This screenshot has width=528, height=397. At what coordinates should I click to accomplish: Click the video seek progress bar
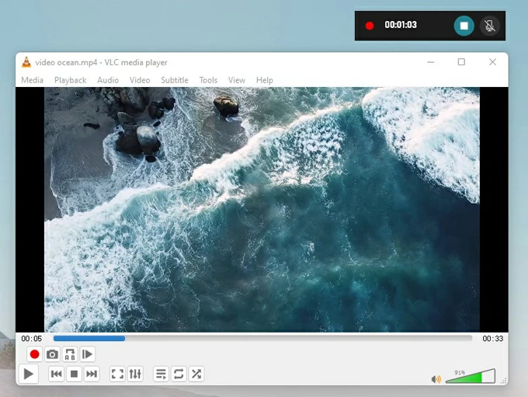point(262,339)
